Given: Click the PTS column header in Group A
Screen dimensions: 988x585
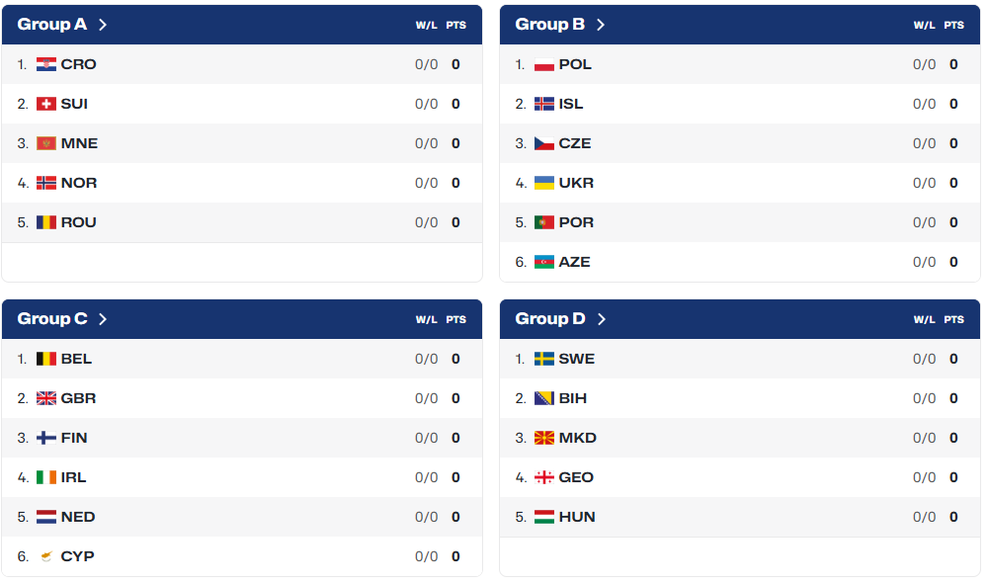Looking at the screenshot, I should click(x=456, y=26).
